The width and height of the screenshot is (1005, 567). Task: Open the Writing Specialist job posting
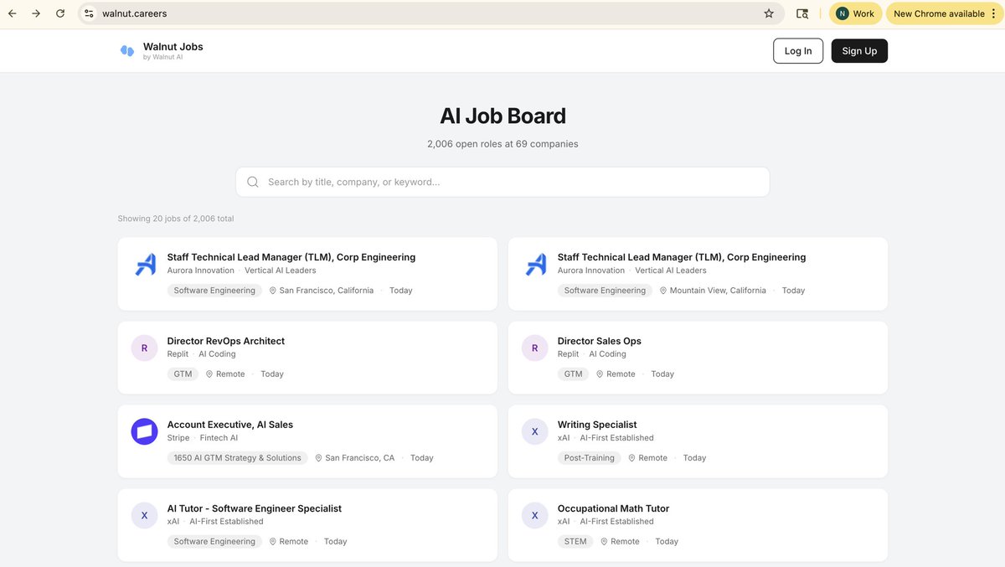click(x=597, y=425)
